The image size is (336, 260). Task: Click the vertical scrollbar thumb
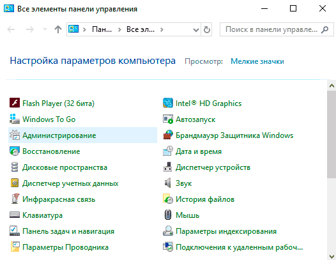tap(332, 134)
